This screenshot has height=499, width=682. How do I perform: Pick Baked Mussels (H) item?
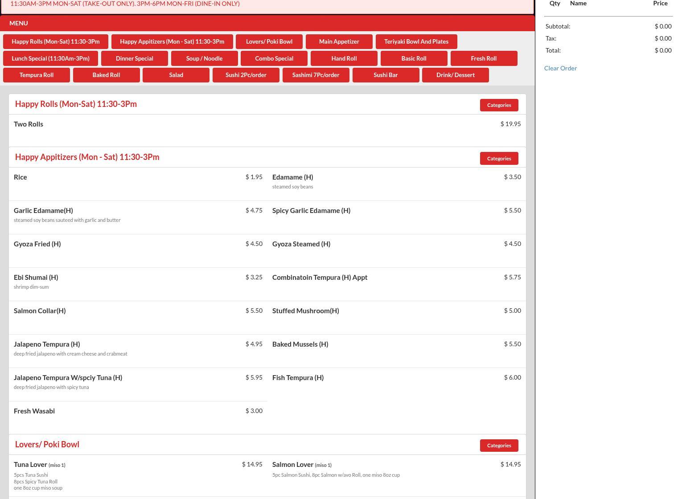[397, 351]
